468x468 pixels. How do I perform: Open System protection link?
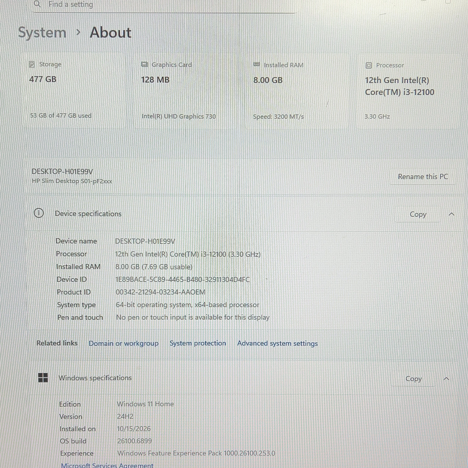(198, 343)
